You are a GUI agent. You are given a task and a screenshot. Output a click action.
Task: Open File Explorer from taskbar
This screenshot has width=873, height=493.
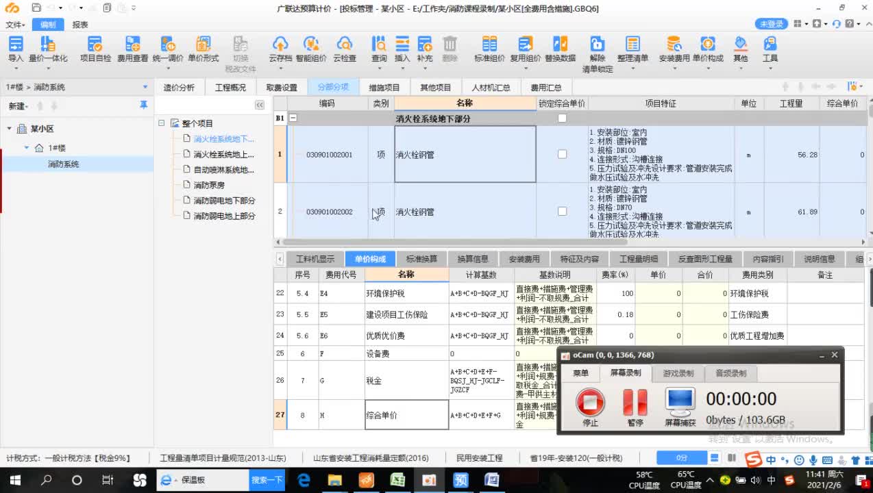(335, 480)
